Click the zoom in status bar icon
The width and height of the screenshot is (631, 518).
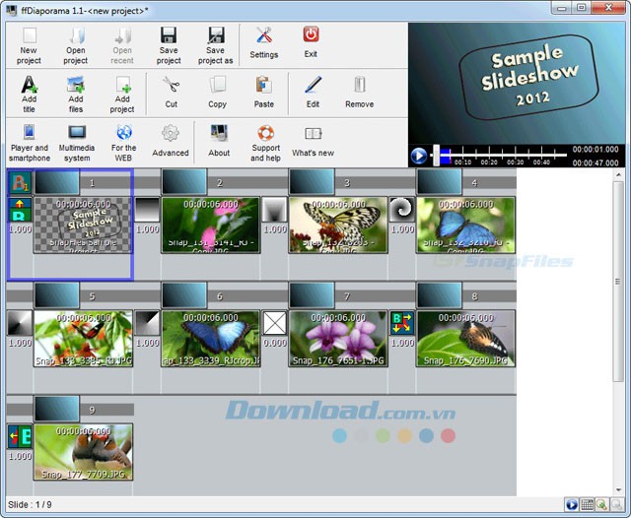click(x=602, y=505)
